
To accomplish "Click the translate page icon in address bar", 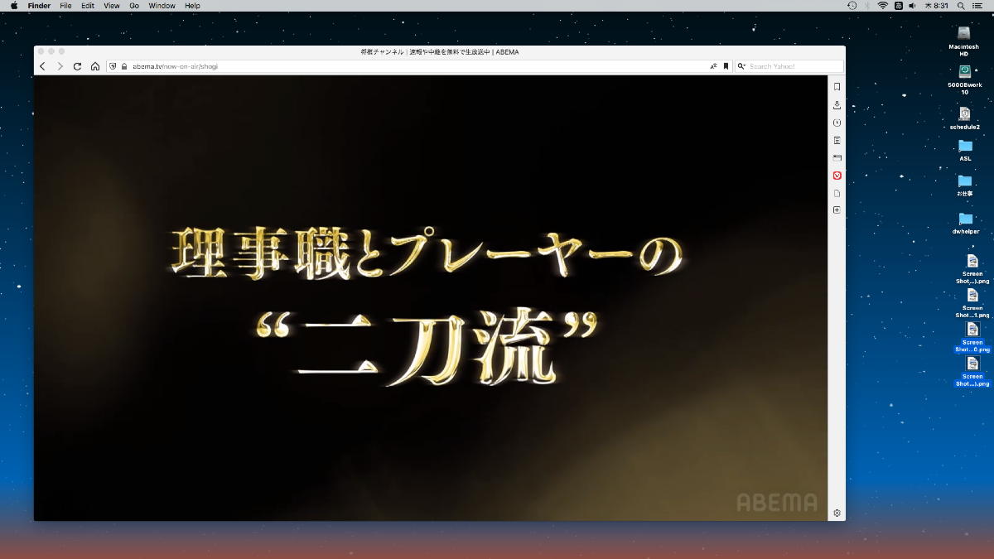I will 713,66.
